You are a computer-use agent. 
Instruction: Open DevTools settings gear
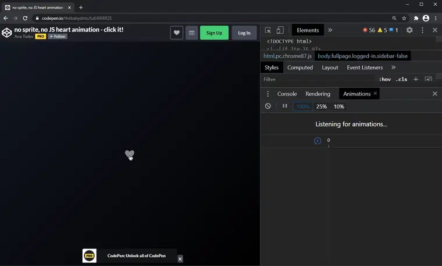click(409, 30)
